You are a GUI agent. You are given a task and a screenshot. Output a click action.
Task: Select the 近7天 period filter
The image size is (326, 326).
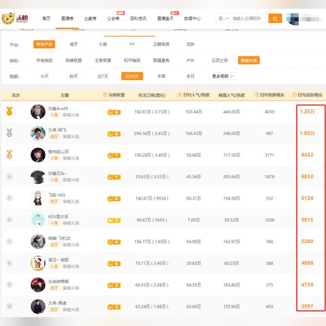[x=103, y=76]
